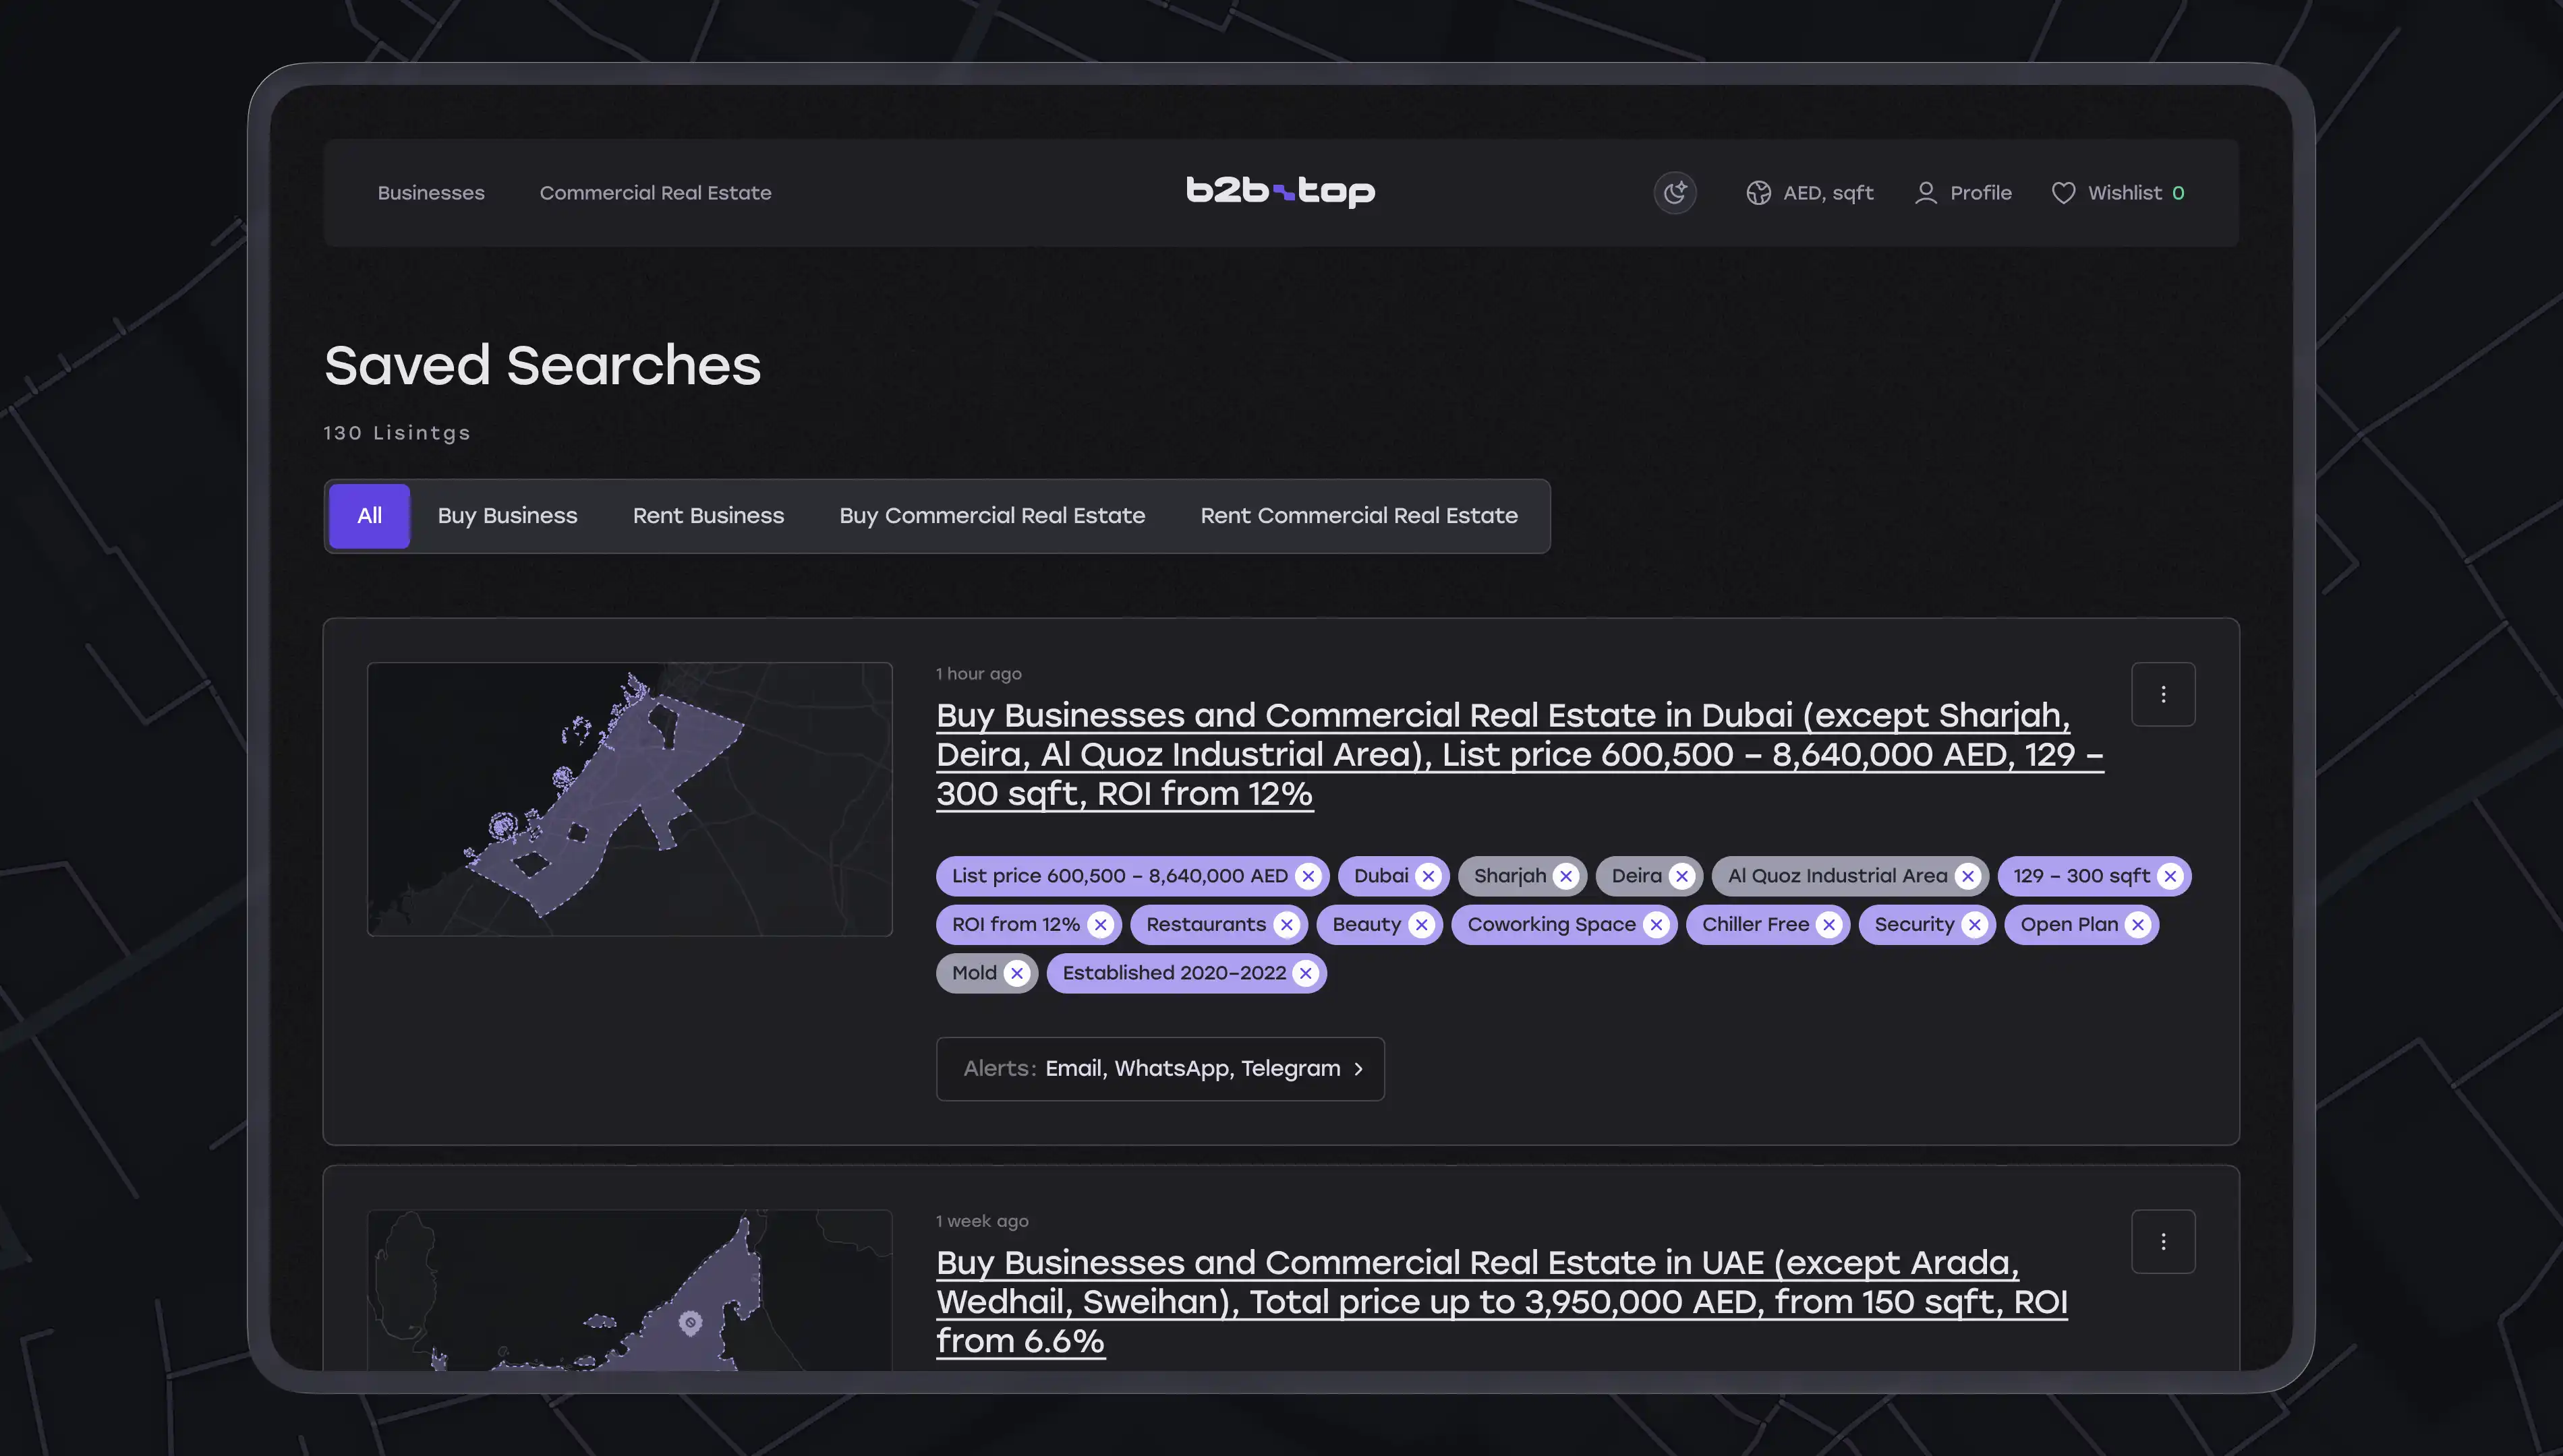Open AED, sqft currency and units selector
The image size is (2563, 1456).
1809,193
